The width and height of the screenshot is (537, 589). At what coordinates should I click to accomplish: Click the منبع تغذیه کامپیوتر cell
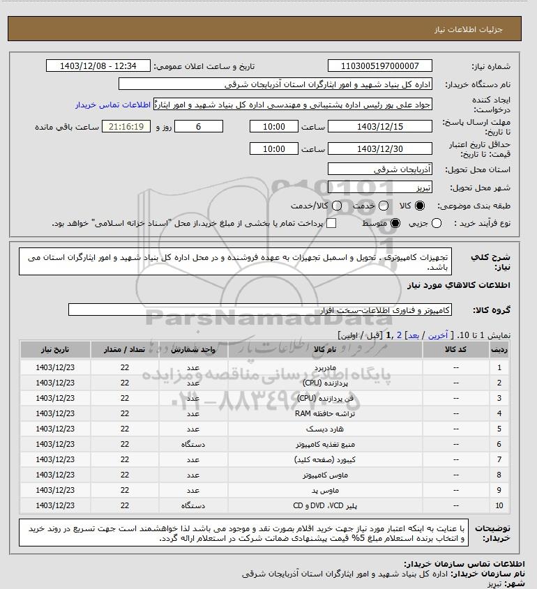(x=325, y=445)
